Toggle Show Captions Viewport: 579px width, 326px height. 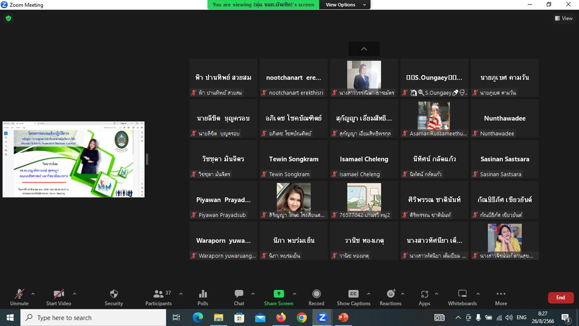pyautogui.click(x=353, y=297)
